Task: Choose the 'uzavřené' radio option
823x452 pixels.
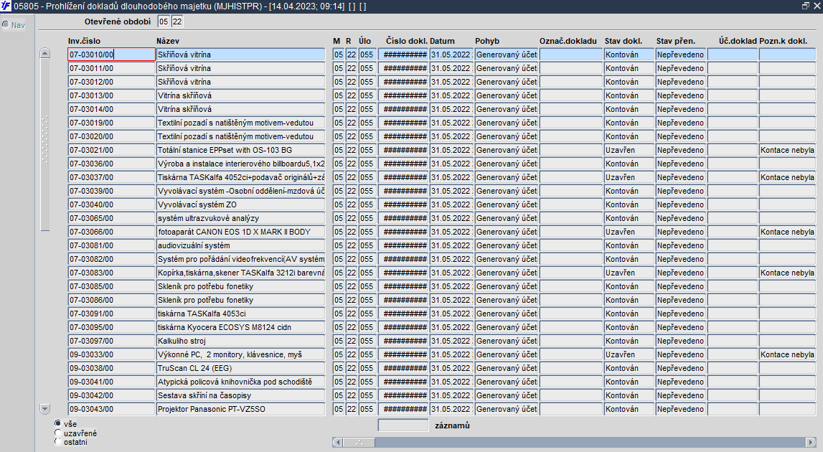Action: [x=57, y=433]
